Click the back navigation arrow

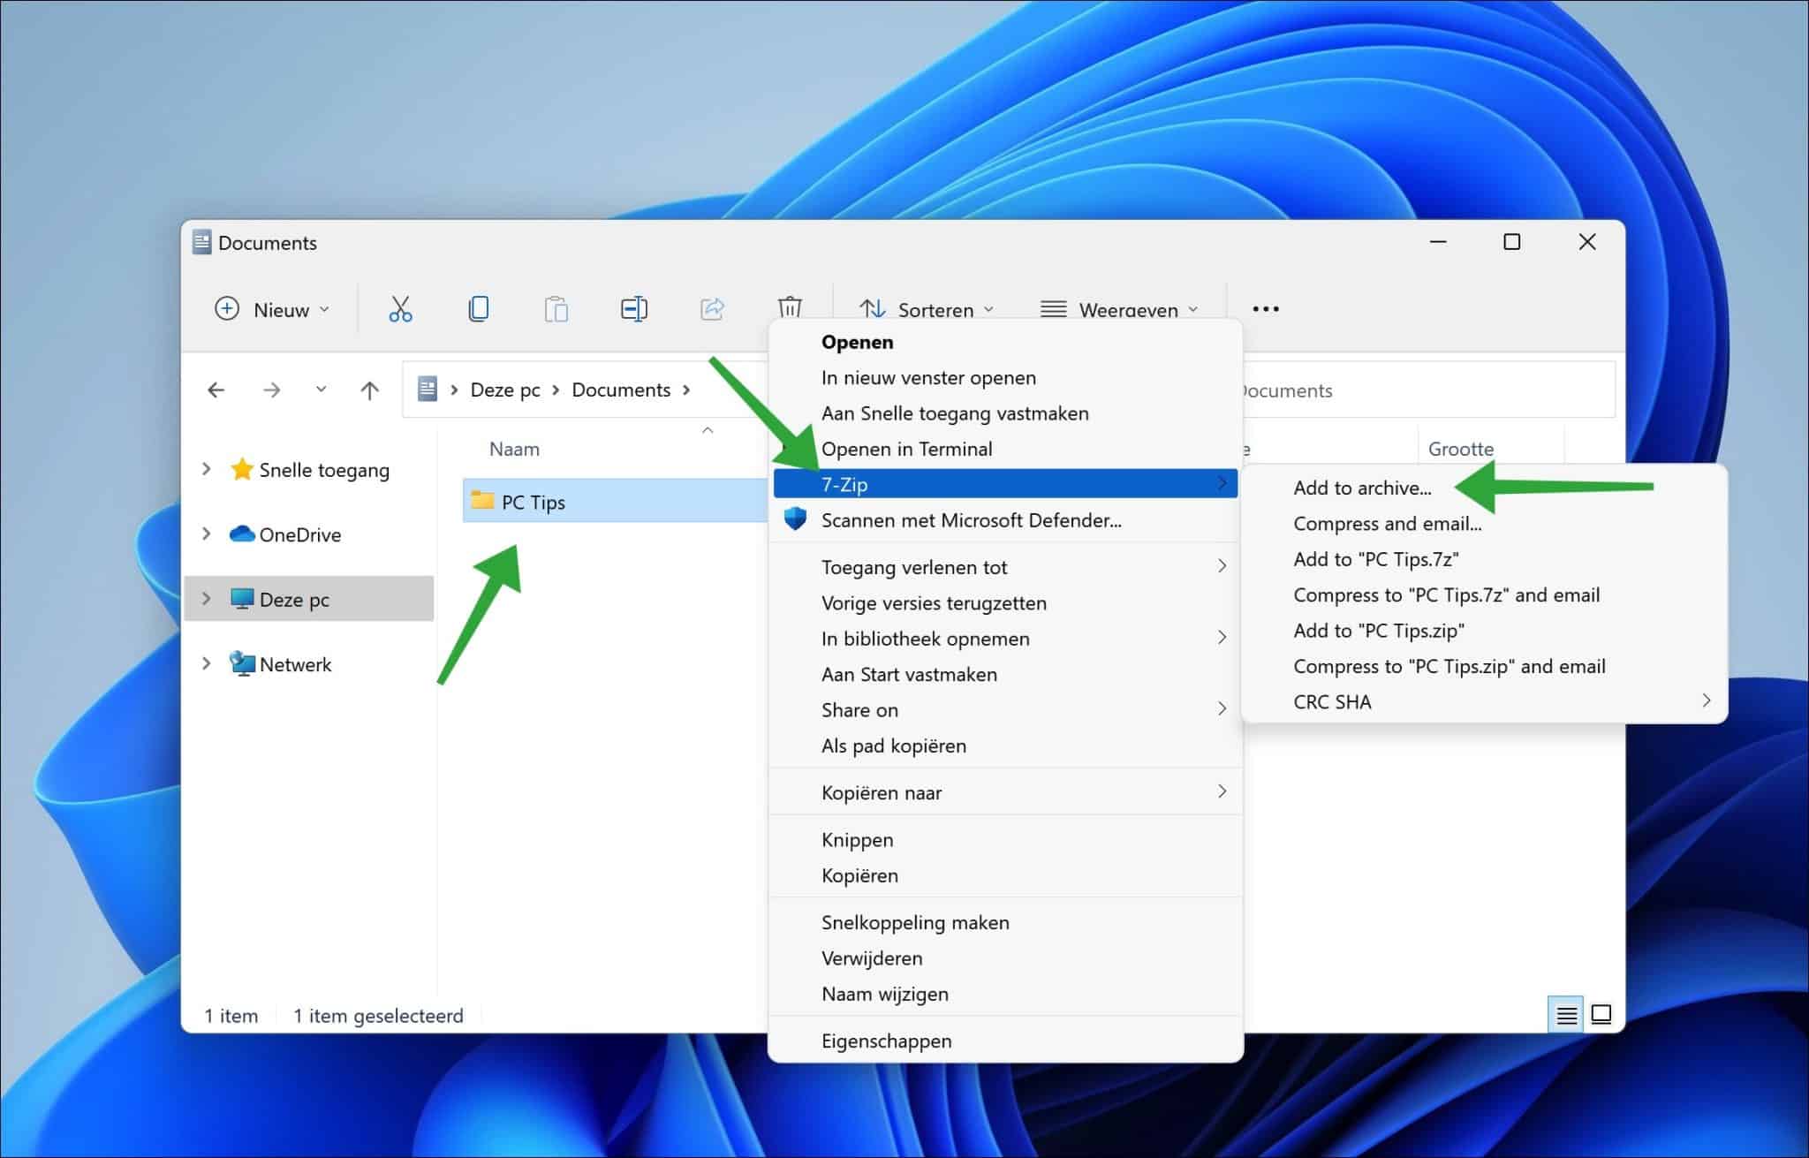(216, 390)
